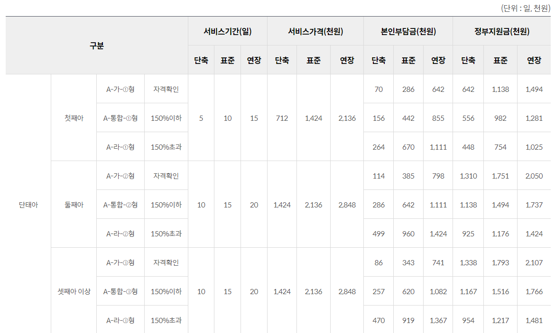Screen dimensions: 555x333
Task: Select the subsidy value '1,025'
Action: [534, 147]
